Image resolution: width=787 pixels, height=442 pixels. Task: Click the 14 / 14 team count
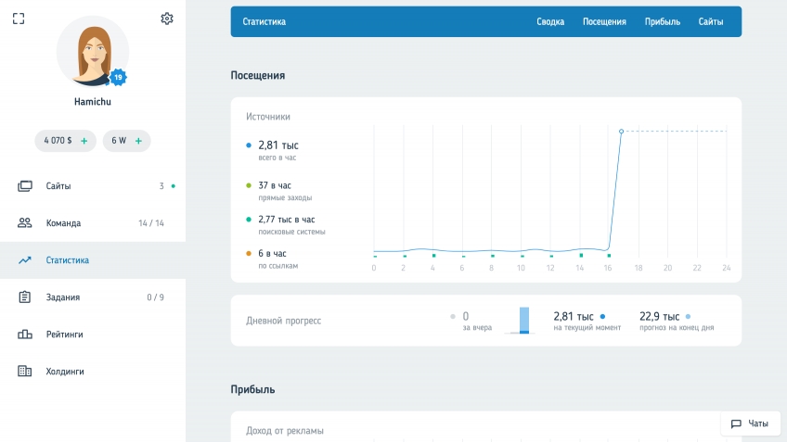[x=151, y=223]
